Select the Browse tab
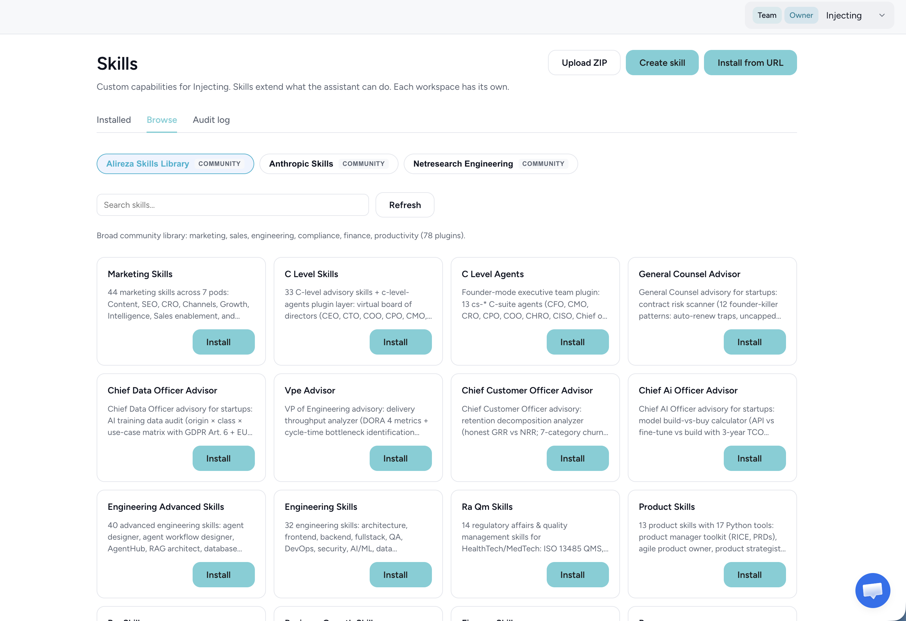 (162, 120)
